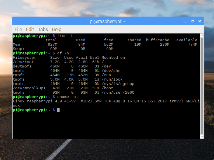
Task: Click the terminal cursor at the last prompt
Action: pos(58,110)
